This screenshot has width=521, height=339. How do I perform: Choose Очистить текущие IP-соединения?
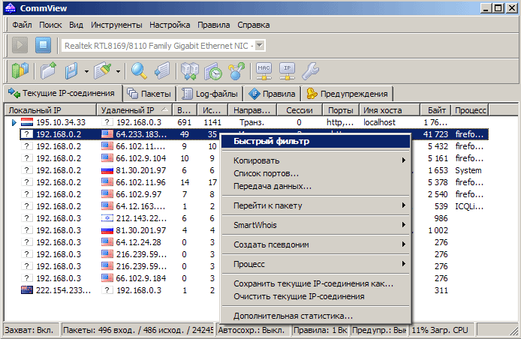[315, 296]
